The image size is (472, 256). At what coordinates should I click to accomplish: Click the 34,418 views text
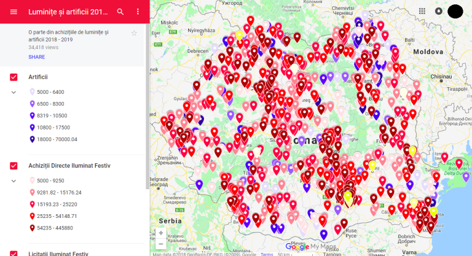point(44,47)
